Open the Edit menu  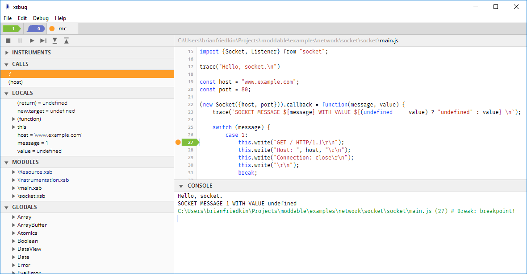pos(22,18)
